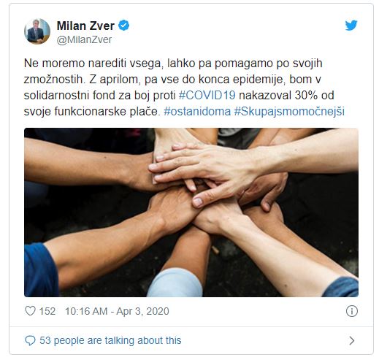Click the tweet card header area
The height and width of the screenshot is (360, 379).
point(191,31)
